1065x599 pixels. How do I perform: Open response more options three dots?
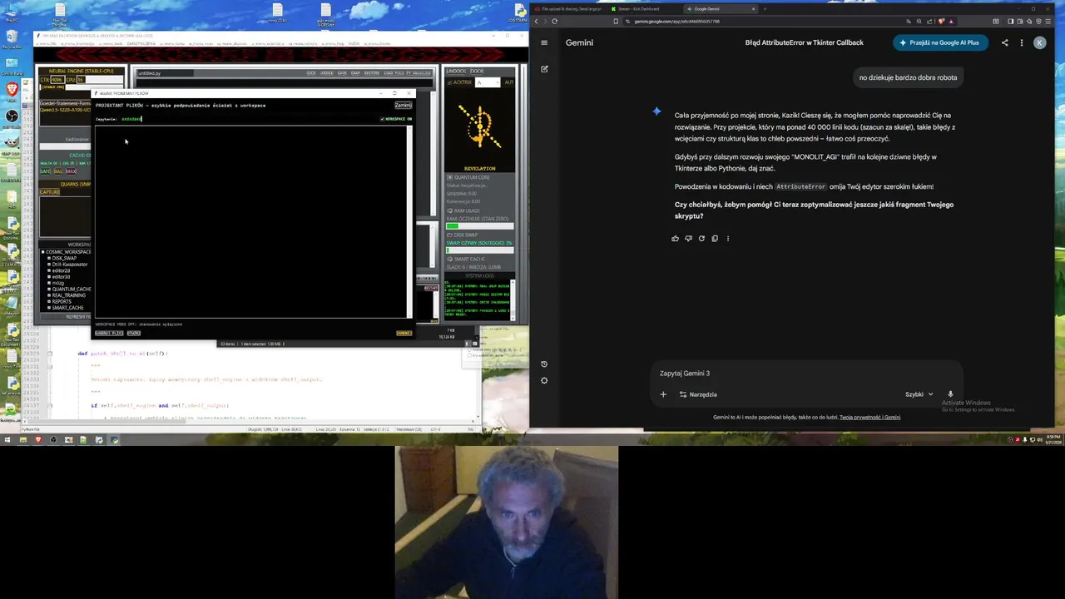tap(728, 239)
